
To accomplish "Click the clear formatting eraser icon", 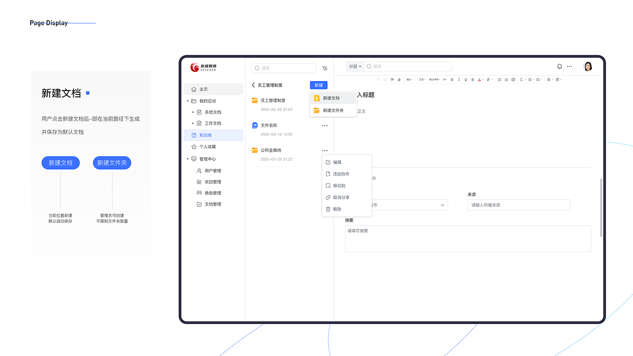I will [399, 80].
